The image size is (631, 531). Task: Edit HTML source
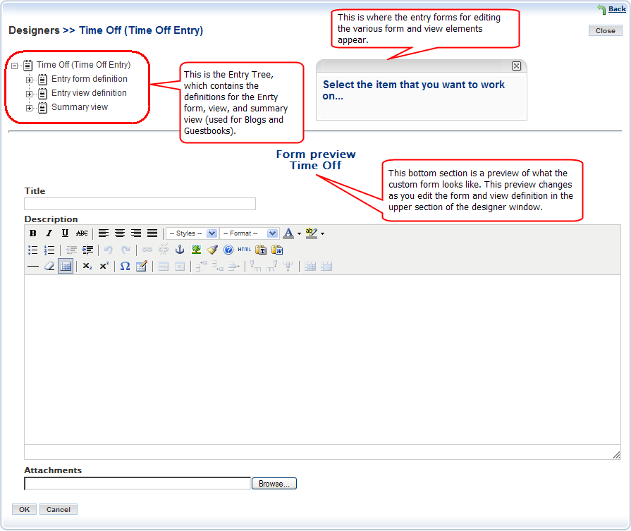pos(244,250)
